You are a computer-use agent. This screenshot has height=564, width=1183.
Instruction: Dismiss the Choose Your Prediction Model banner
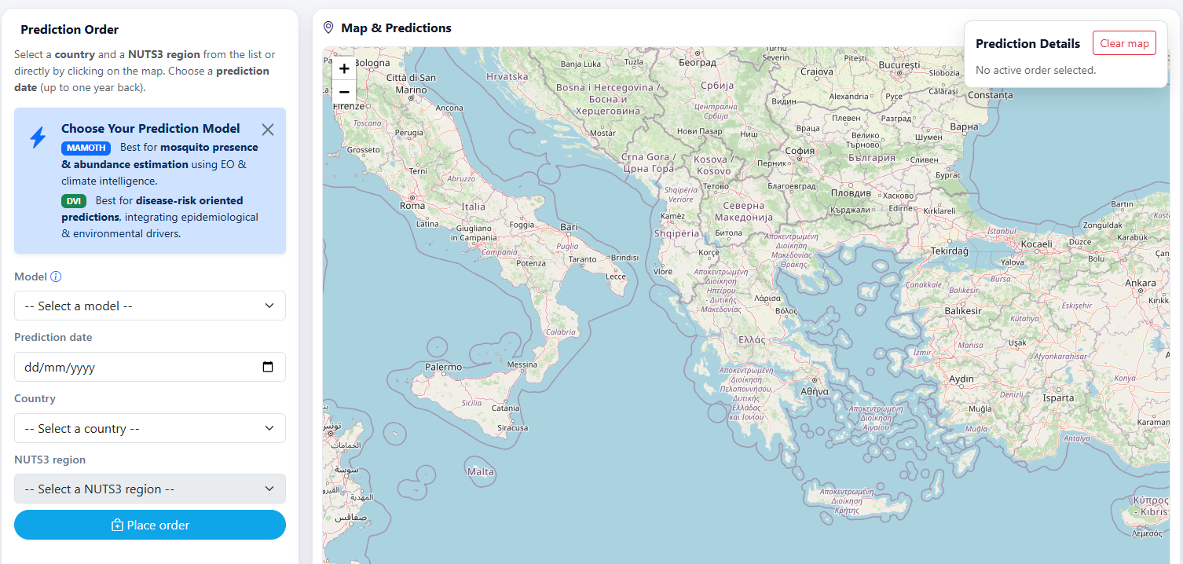[268, 130]
